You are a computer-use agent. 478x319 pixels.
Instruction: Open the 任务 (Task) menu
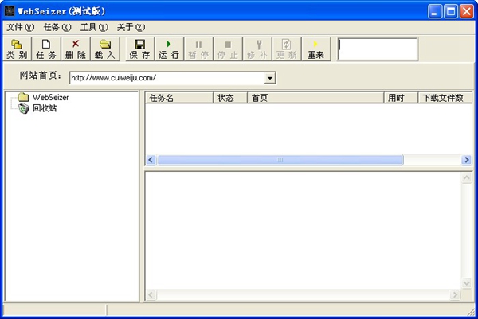click(x=57, y=27)
